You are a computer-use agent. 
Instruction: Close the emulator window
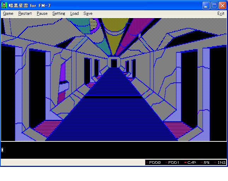(x=222, y=5)
